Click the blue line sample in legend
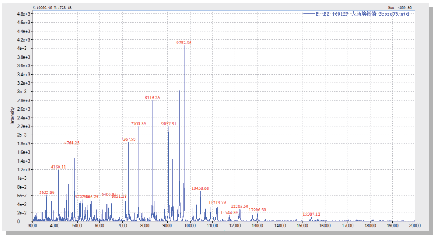 pos(309,14)
